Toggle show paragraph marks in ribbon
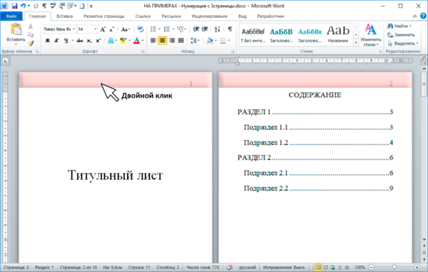Image resolution: width=428 pixels, height=272 pixels. pos(230,29)
